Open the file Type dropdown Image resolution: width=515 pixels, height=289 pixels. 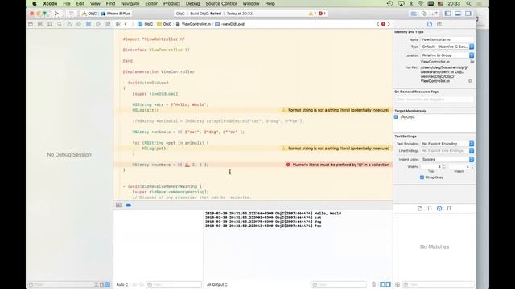point(447,47)
